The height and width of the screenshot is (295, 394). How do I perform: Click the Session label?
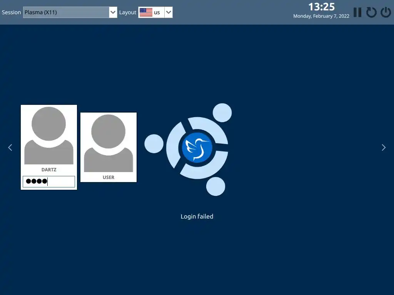11,12
